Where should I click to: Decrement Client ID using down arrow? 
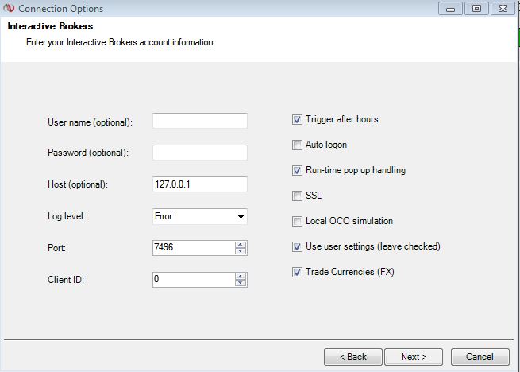[241, 283]
